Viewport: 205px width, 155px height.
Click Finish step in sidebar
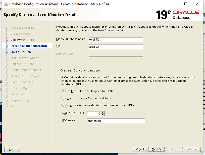pyautogui.click(x=15, y=106)
